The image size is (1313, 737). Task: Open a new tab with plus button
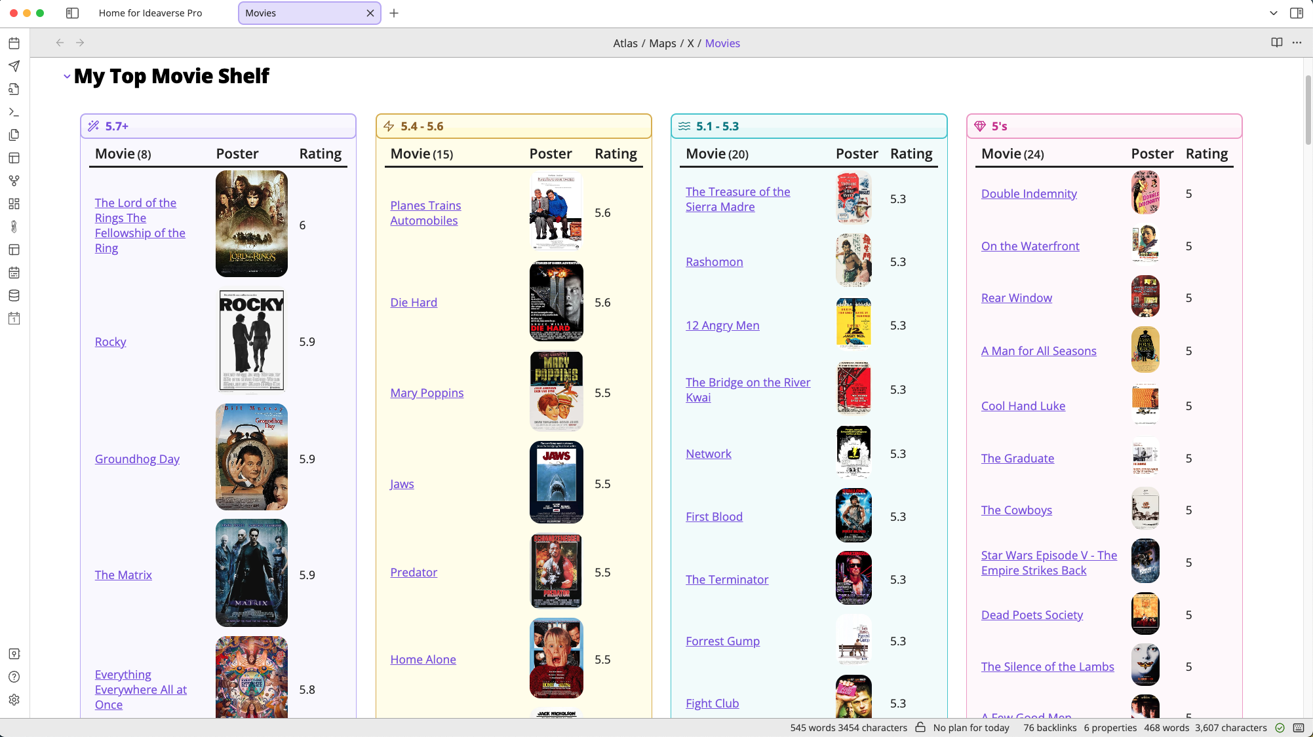pyautogui.click(x=394, y=13)
